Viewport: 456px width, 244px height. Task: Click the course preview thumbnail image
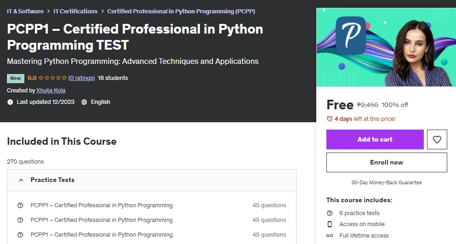pyautogui.click(x=386, y=47)
